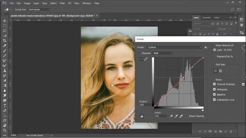Select Light (0-255) radio button
The width and height of the screenshot is (246, 138).
pos(214,50)
